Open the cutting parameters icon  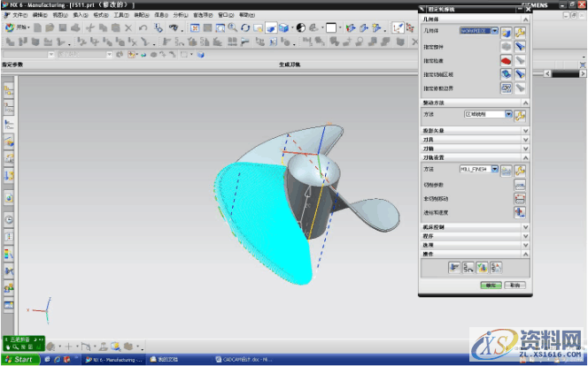[x=520, y=184]
